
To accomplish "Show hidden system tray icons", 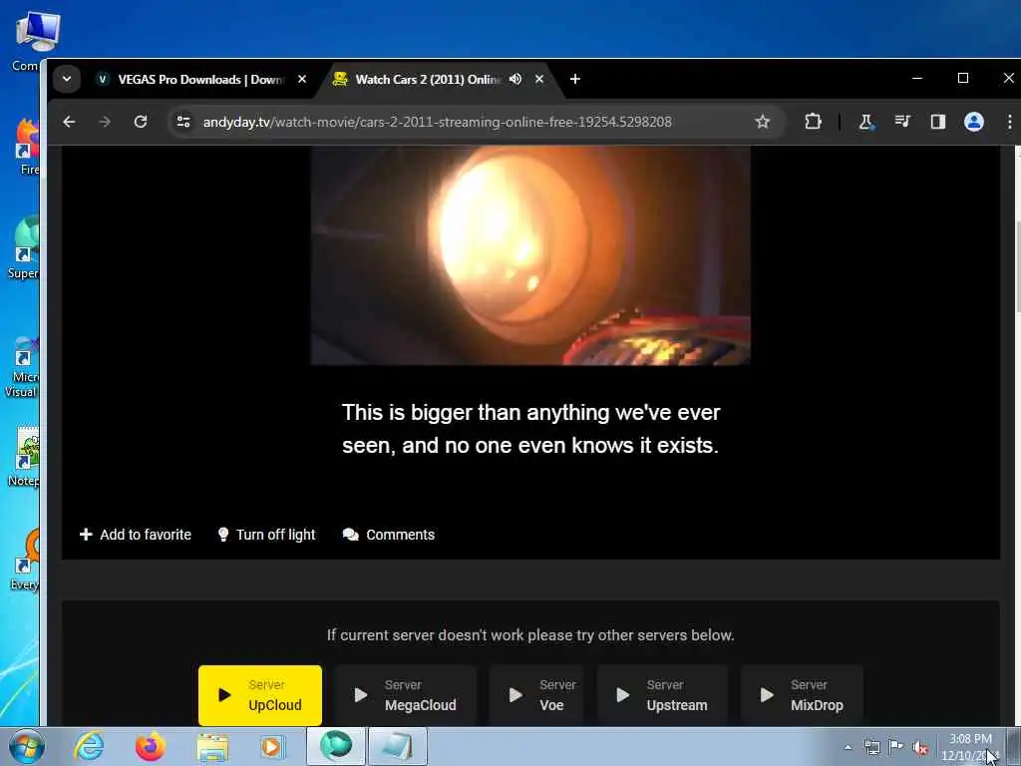I will (848, 747).
